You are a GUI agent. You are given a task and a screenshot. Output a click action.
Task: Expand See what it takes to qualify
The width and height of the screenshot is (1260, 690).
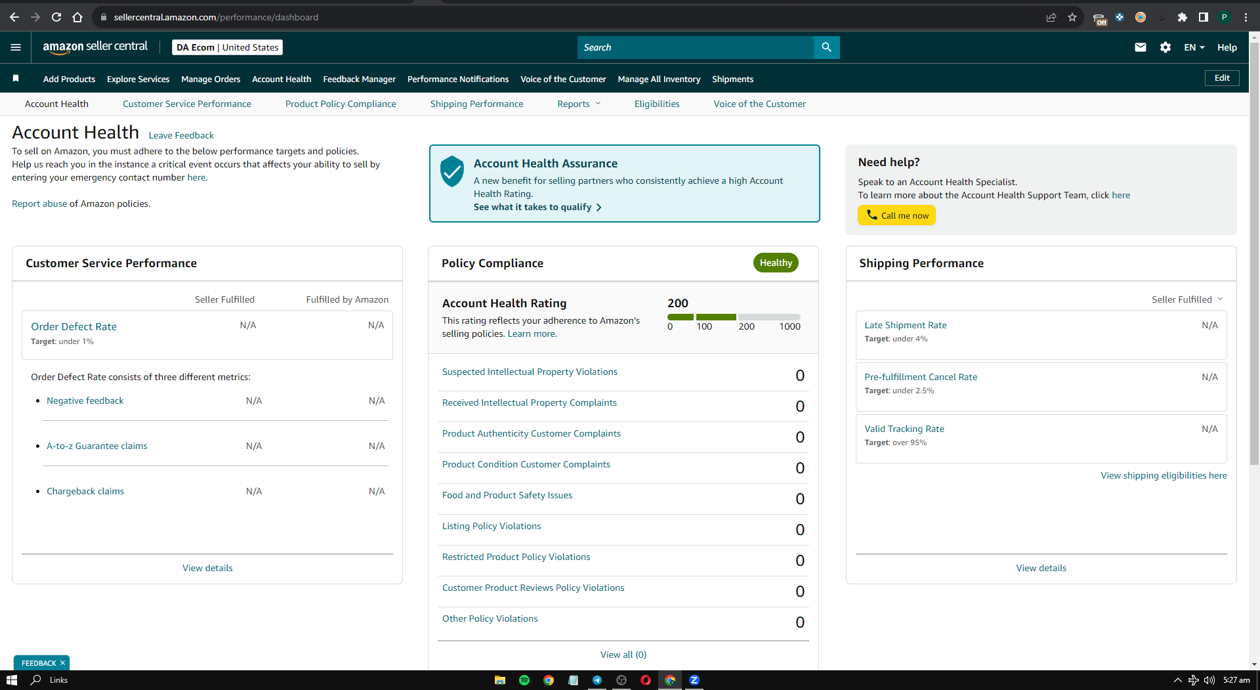pyautogui.click(x=537, y=207)
